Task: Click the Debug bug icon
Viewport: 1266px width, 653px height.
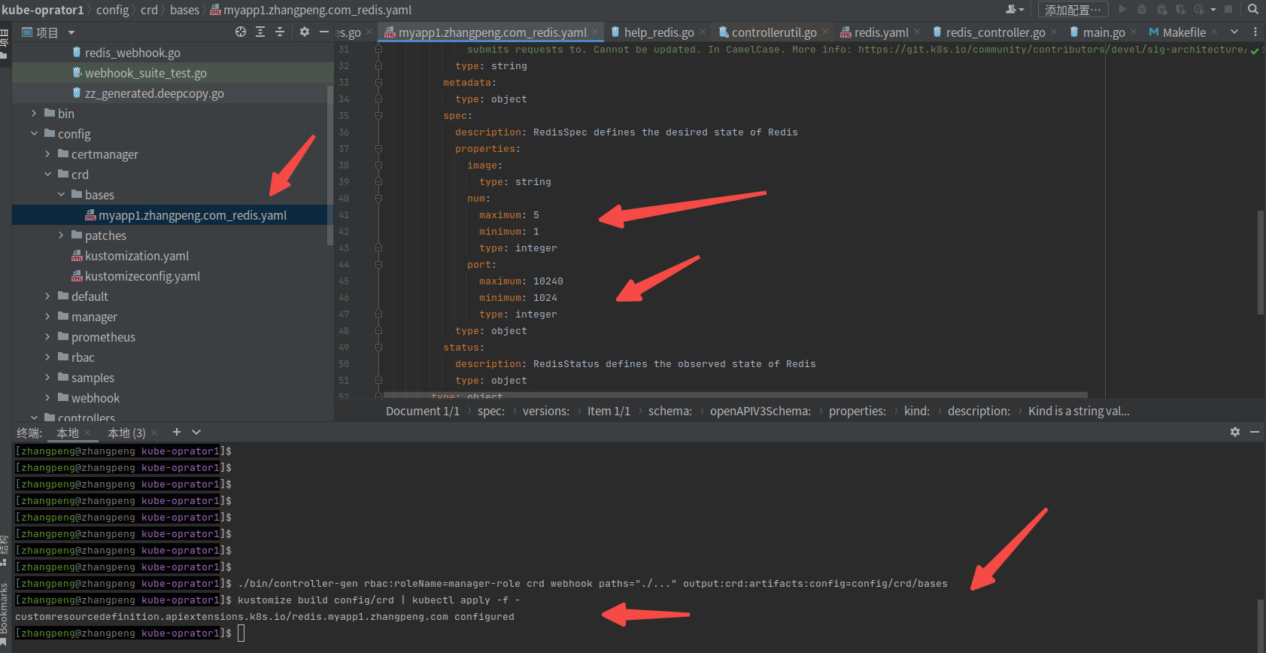Action: (1142, 10)
